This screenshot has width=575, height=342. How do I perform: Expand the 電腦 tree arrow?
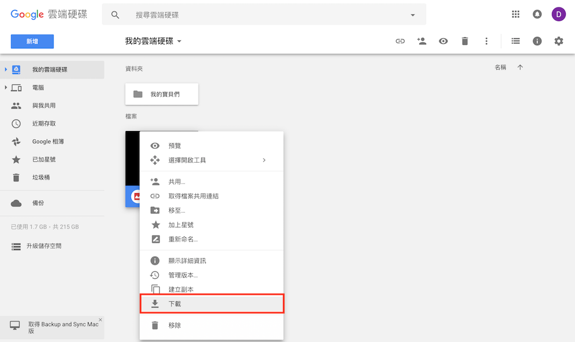coord(6,87)
